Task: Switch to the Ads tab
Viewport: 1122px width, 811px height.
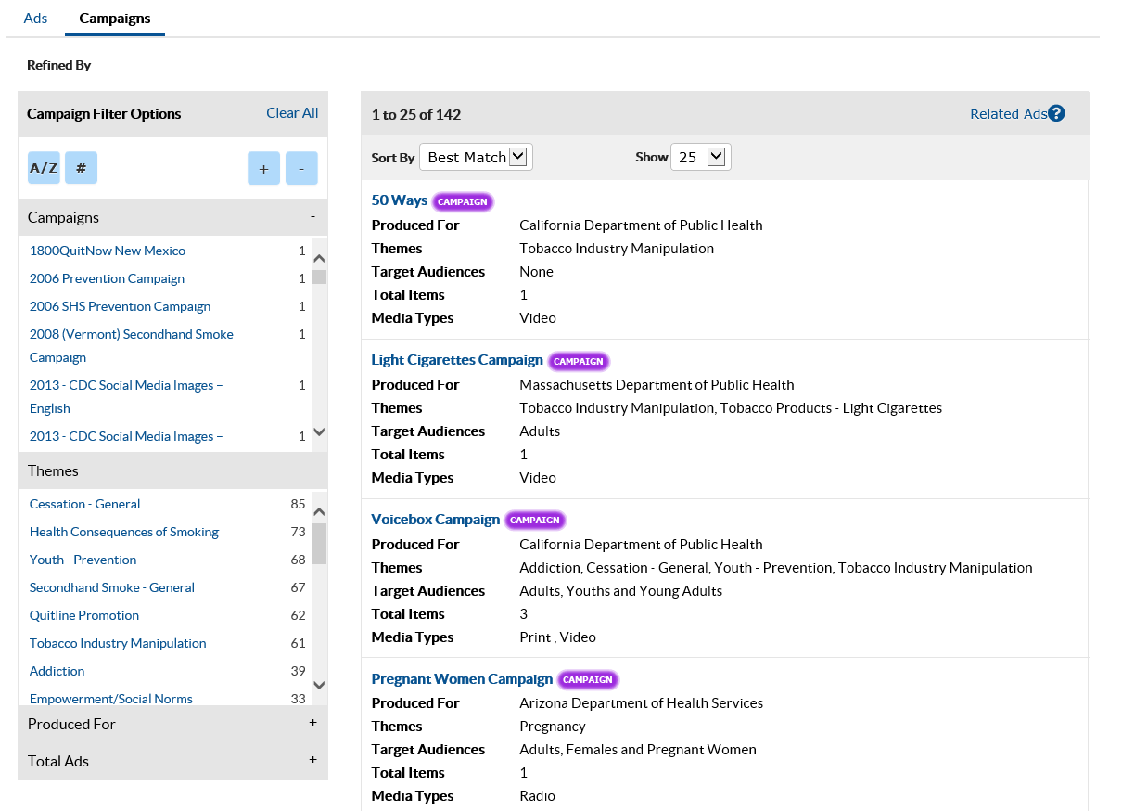Action: click(x=35, y=18)
